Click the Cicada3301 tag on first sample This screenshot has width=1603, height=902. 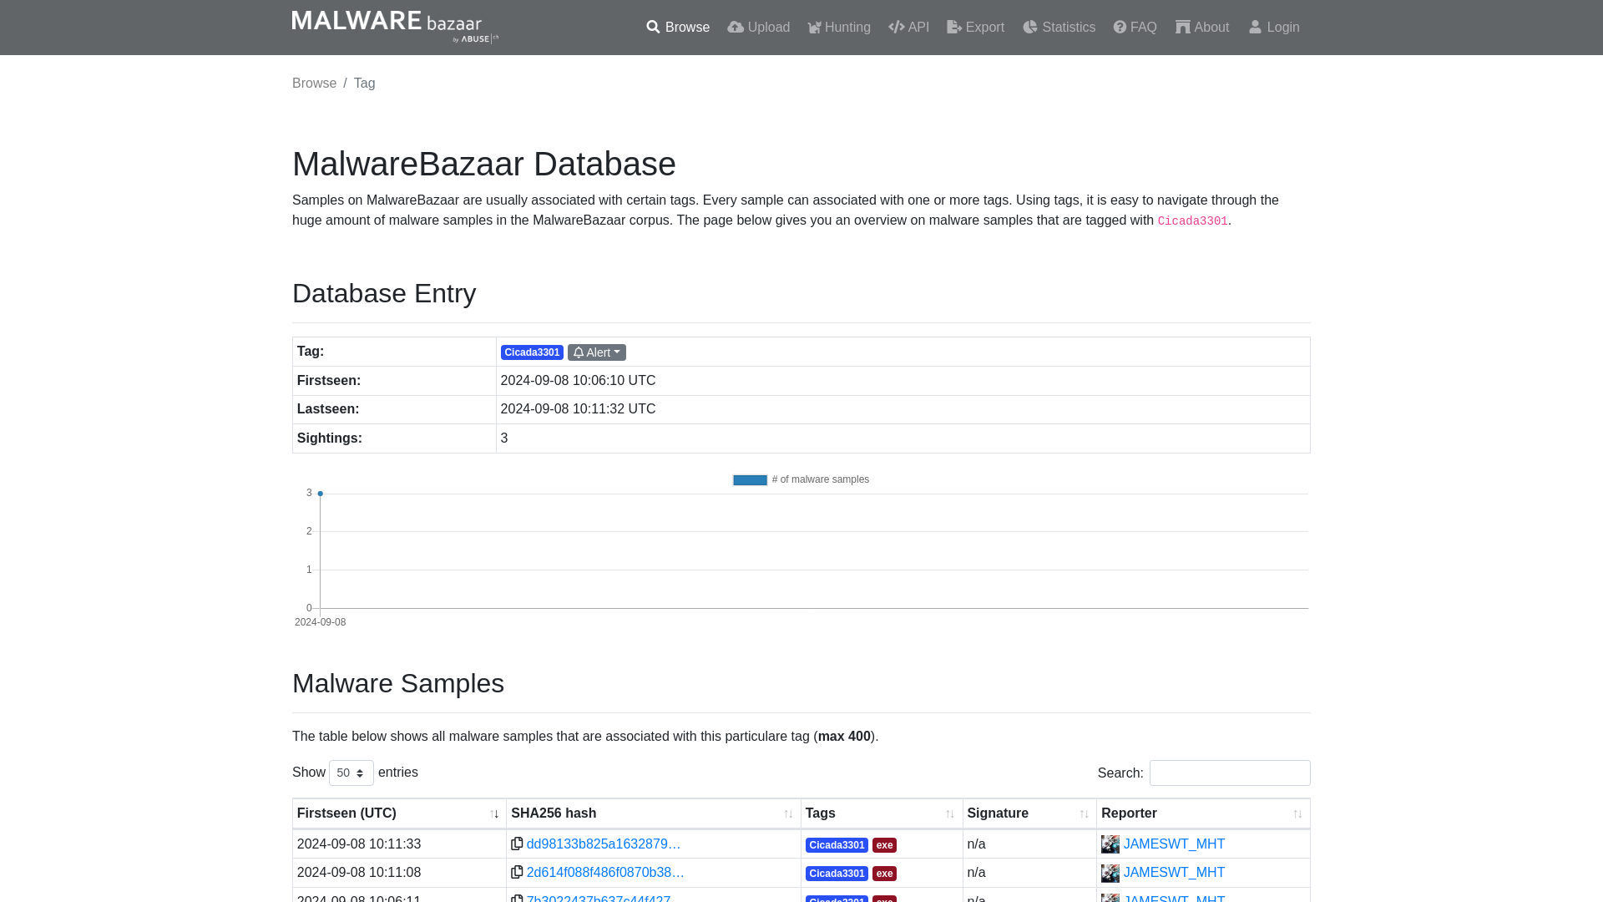coord(837,844)
